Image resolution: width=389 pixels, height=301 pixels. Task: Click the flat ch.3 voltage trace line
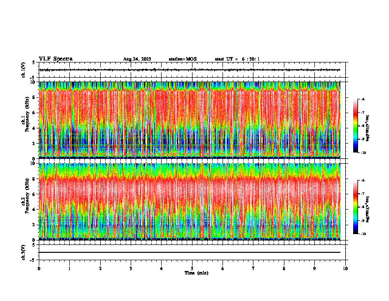(190, 252)
